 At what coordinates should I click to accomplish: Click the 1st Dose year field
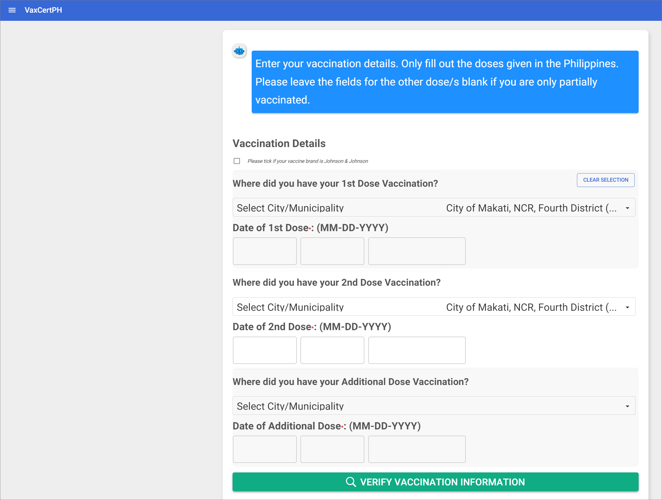point(416,251)
